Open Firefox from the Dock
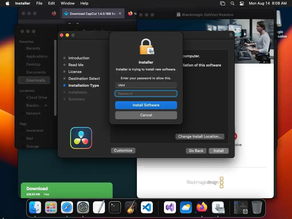The width and height of the screenshot is (292, 219). (202, 207)
